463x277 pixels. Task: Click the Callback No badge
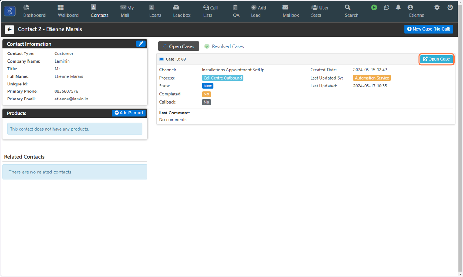pos(206,102)
